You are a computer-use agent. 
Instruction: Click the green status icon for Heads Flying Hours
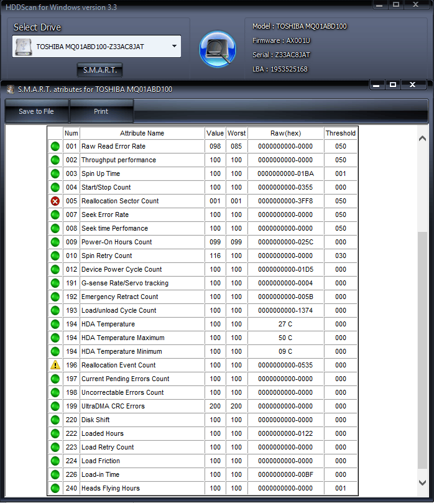55,488
